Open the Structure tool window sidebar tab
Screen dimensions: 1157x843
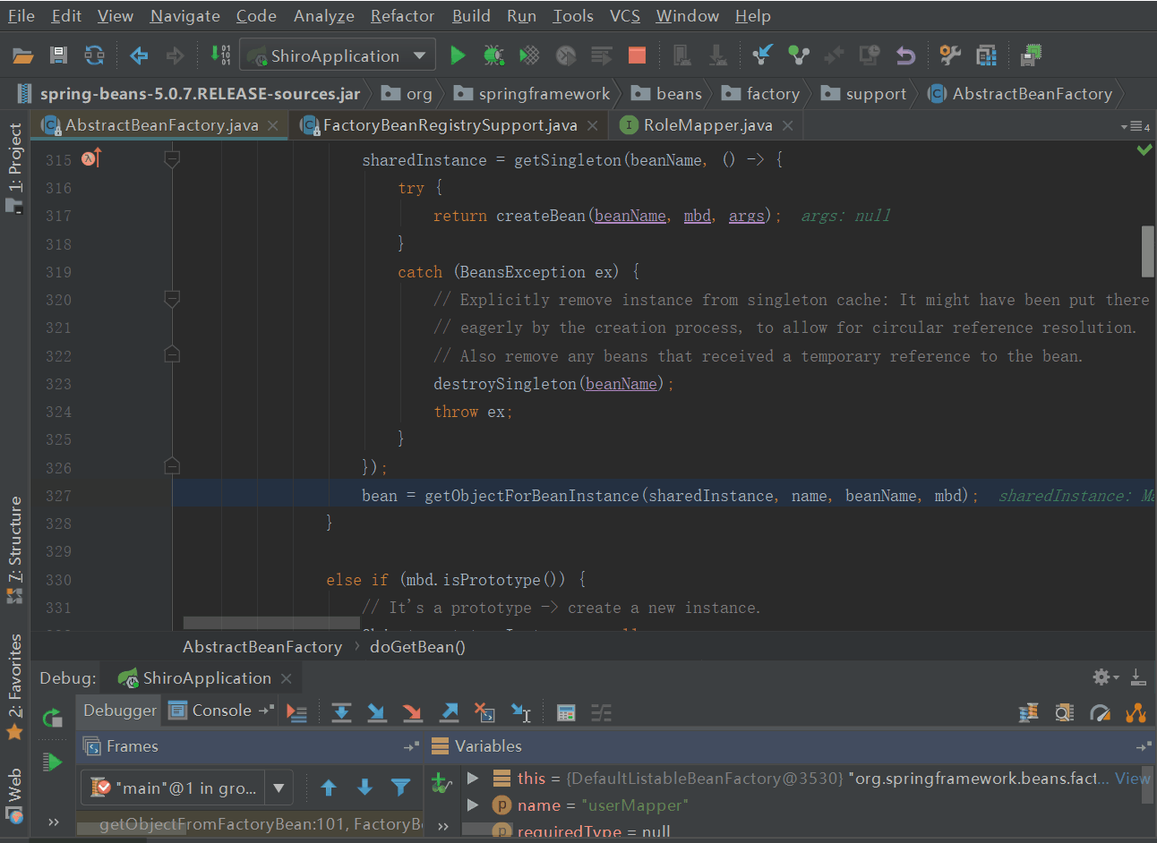pos(14,549)
